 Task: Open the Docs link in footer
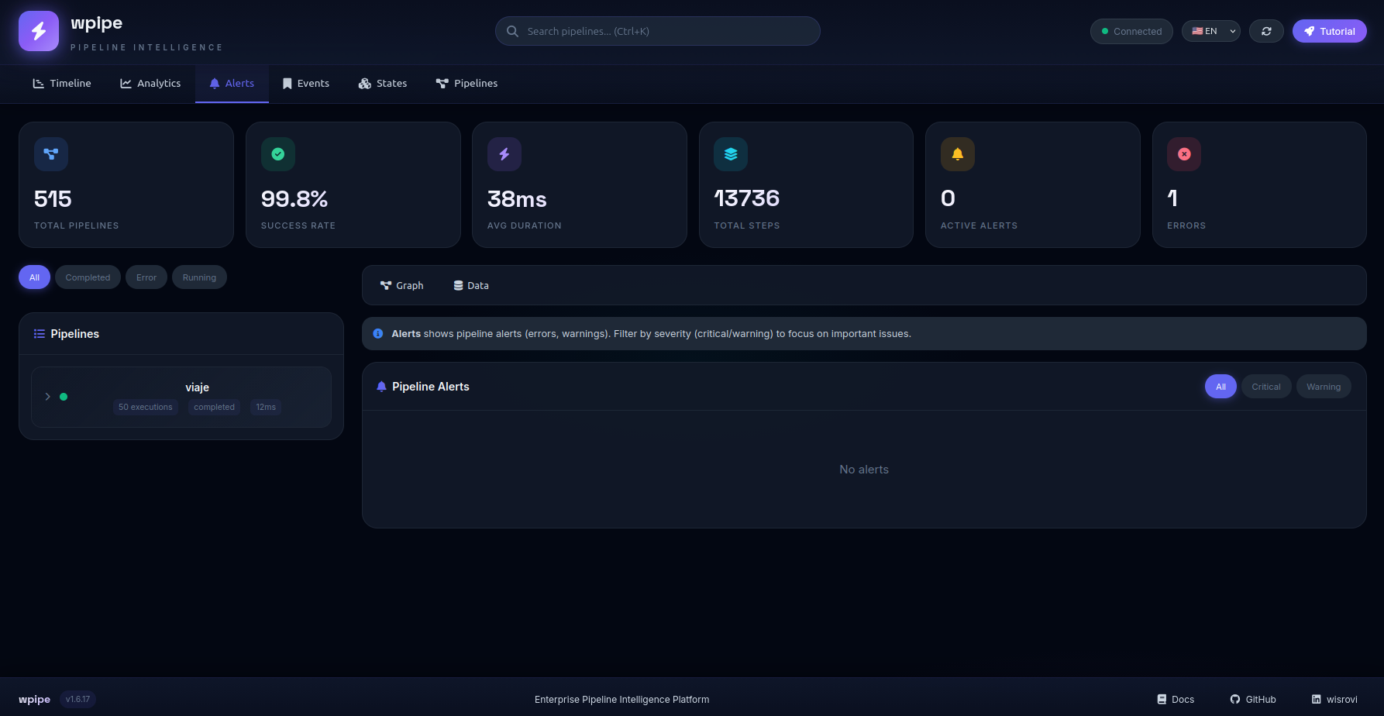tap(1176, 700)
